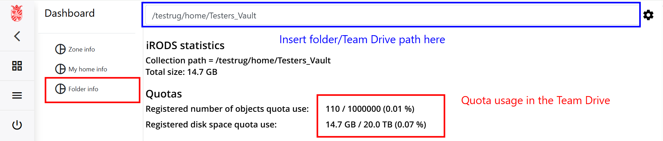Click the pie icon beside My home info
The width and height of the screenshot is (663, 141).
(x=60, y=69)
